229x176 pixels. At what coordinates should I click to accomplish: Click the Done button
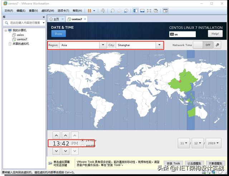point(58,34)
